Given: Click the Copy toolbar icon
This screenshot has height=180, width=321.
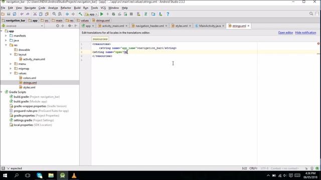Looking at the screenshot, I should tap(41, 14).
